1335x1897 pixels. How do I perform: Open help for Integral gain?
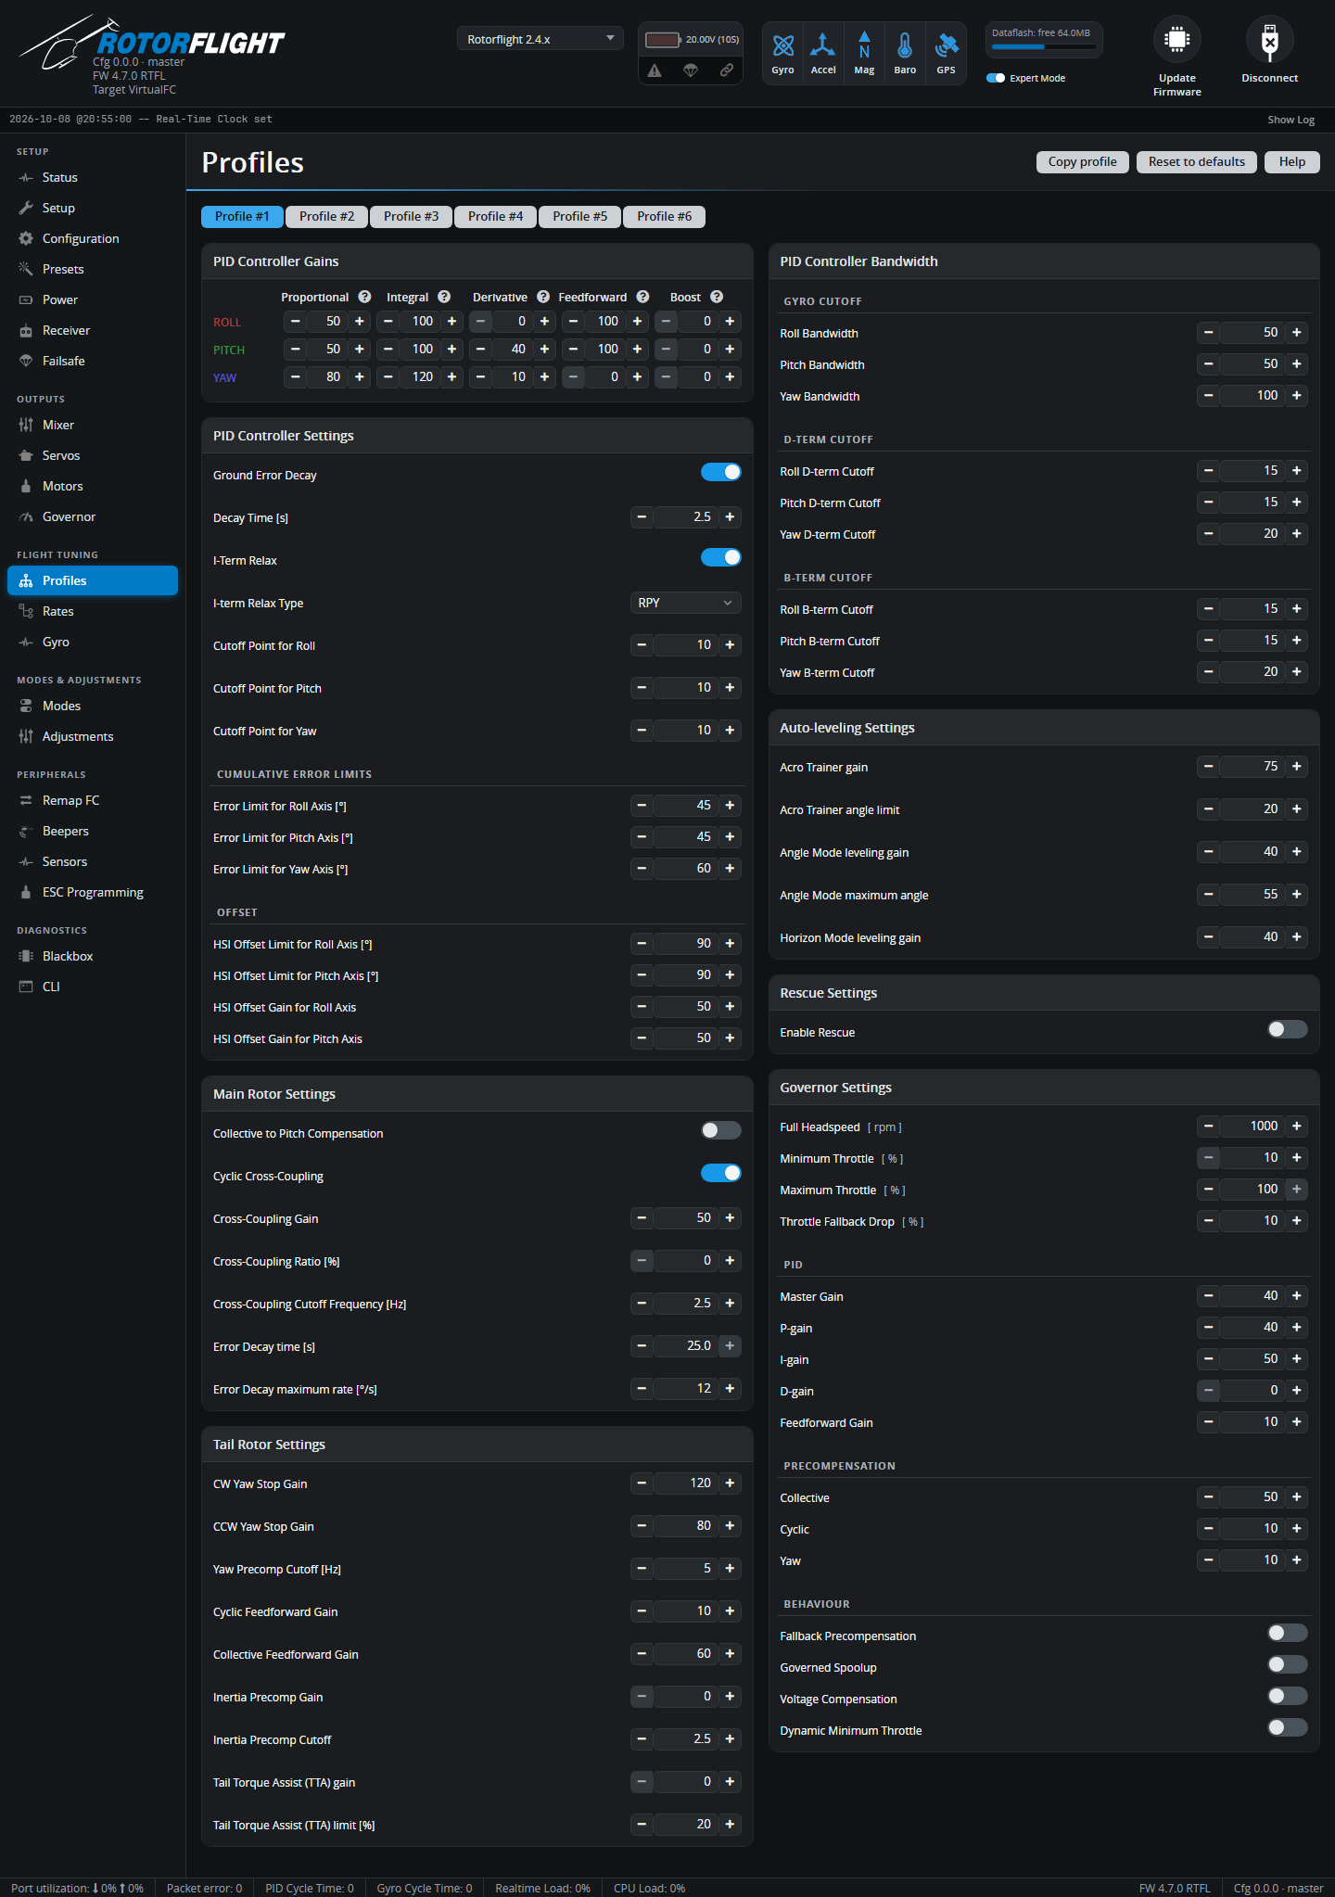click(x=444, y=297)
